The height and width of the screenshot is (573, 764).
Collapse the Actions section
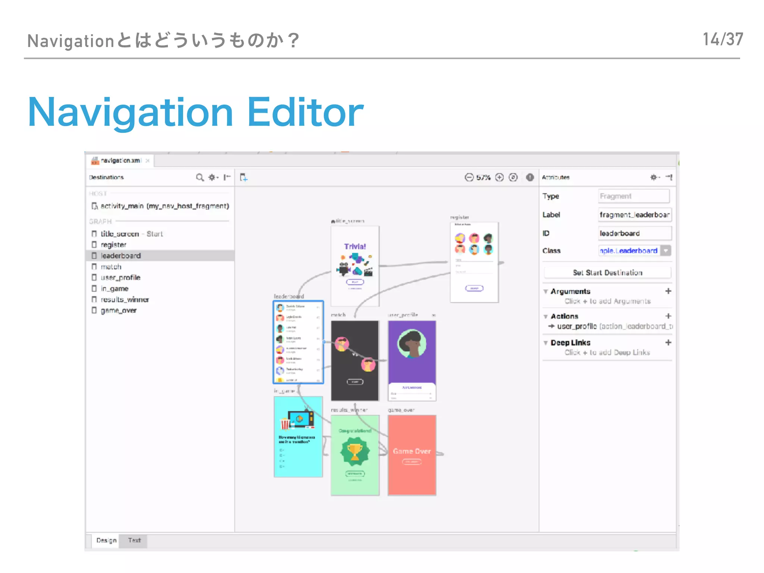[546, 316]
